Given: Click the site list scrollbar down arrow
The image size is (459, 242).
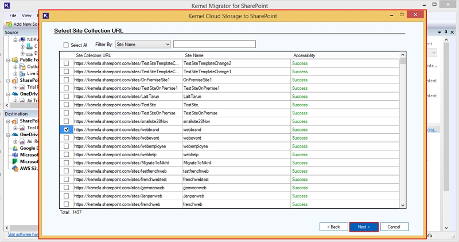Looking at the screenshot, I should pos(403,205).
